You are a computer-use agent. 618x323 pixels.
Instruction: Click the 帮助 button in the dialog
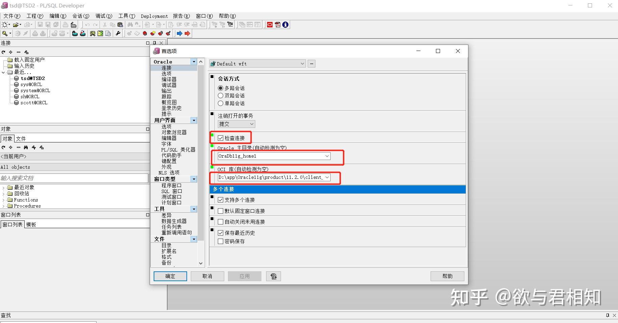point(447,276)
